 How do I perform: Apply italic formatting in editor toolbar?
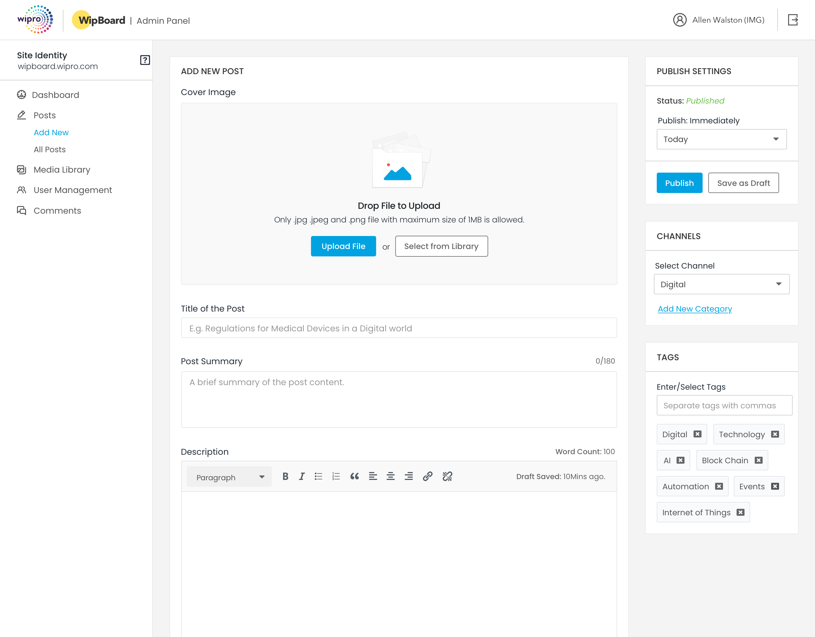coord(301,476)
